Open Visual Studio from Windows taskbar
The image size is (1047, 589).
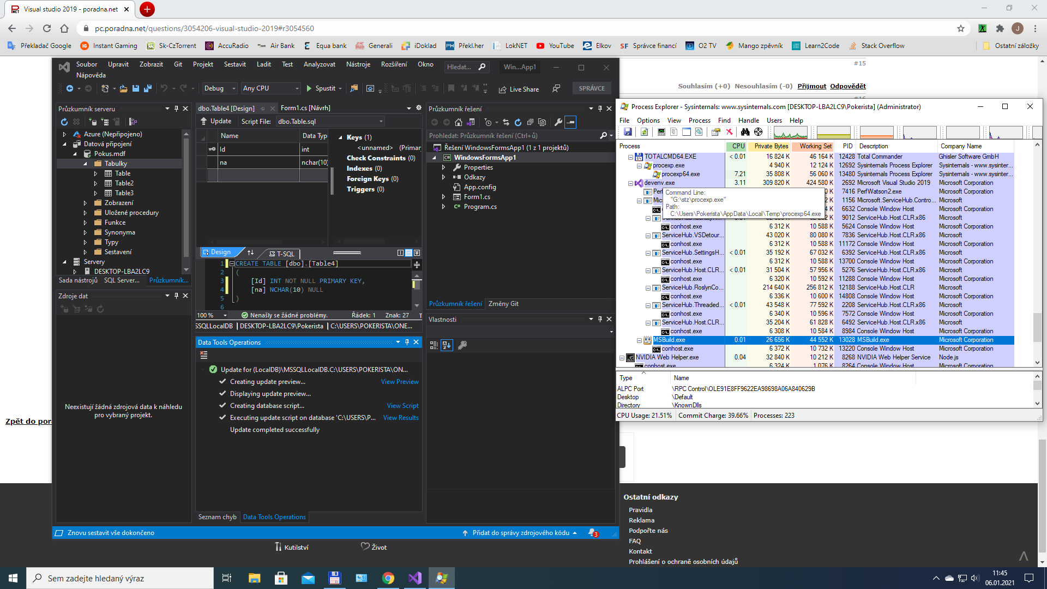click(x=414, y=578)
